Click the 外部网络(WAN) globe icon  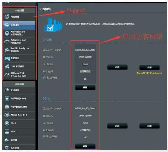(x=7, y=107)
